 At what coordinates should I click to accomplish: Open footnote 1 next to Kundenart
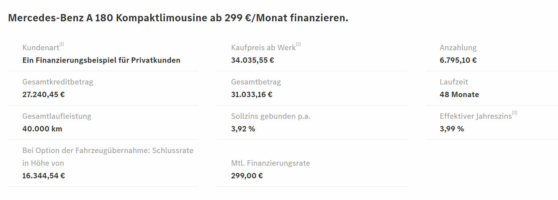[x=62, y=44]
